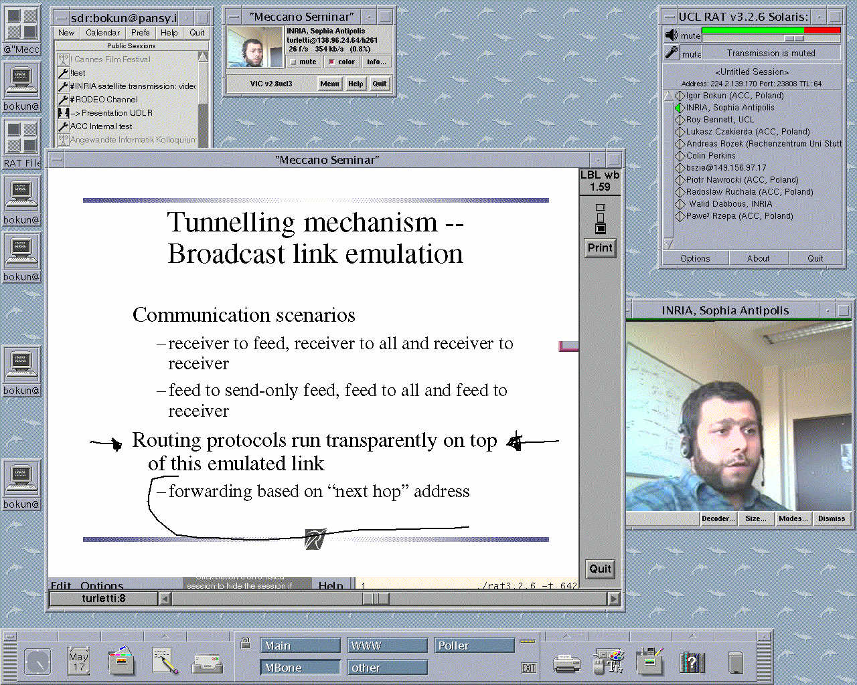This screenshot has height=685, width=857.
Task: Toggle the color checkbox in the VIC window
Action: (x=342, y=62)
